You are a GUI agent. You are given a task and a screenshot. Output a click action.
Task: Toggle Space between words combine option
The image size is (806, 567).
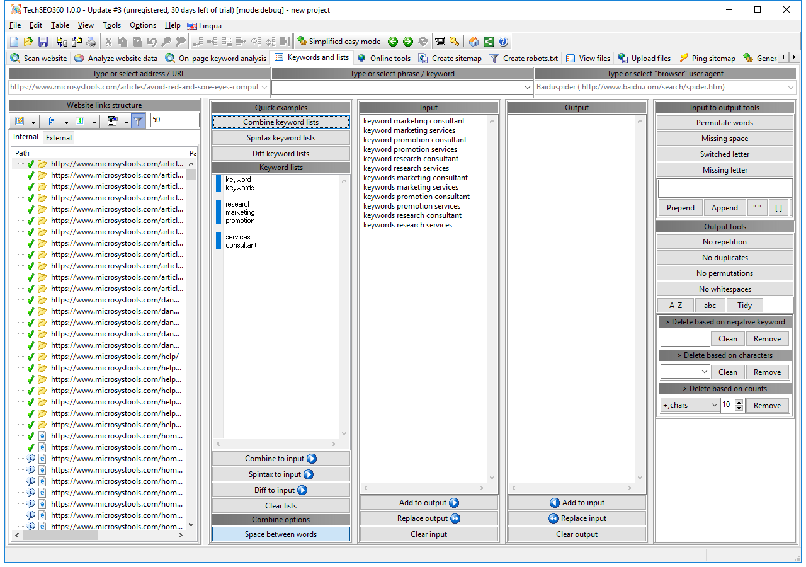tap(281, 534)
